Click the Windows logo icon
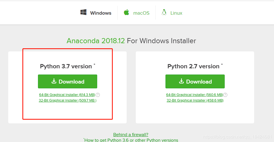 pyautogui.click(x=83, y=12)
